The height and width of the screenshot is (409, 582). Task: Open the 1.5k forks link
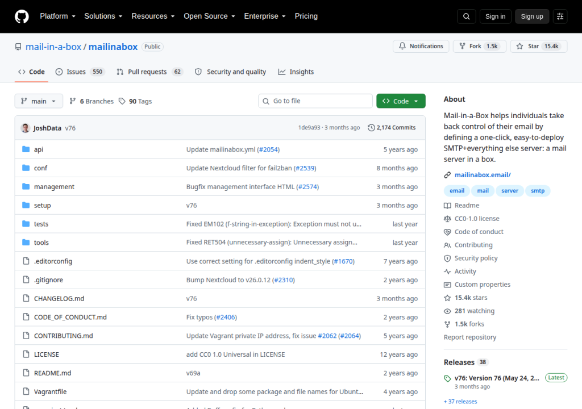point(469,324)
